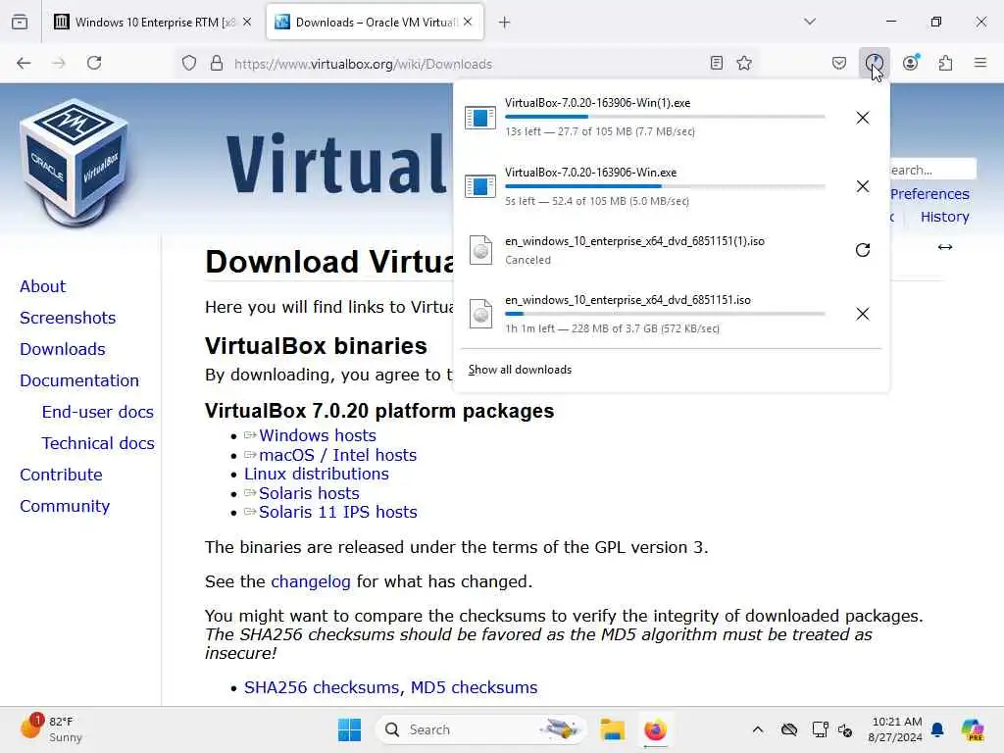
Task: Click the enterprise_x64_dvd_6851151.iso disc file icon
Action: click(480, 314)
